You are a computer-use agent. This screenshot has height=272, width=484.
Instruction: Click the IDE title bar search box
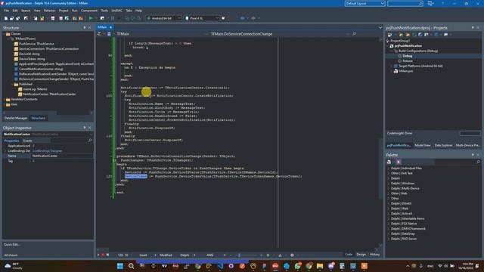[x=405, y=3]
